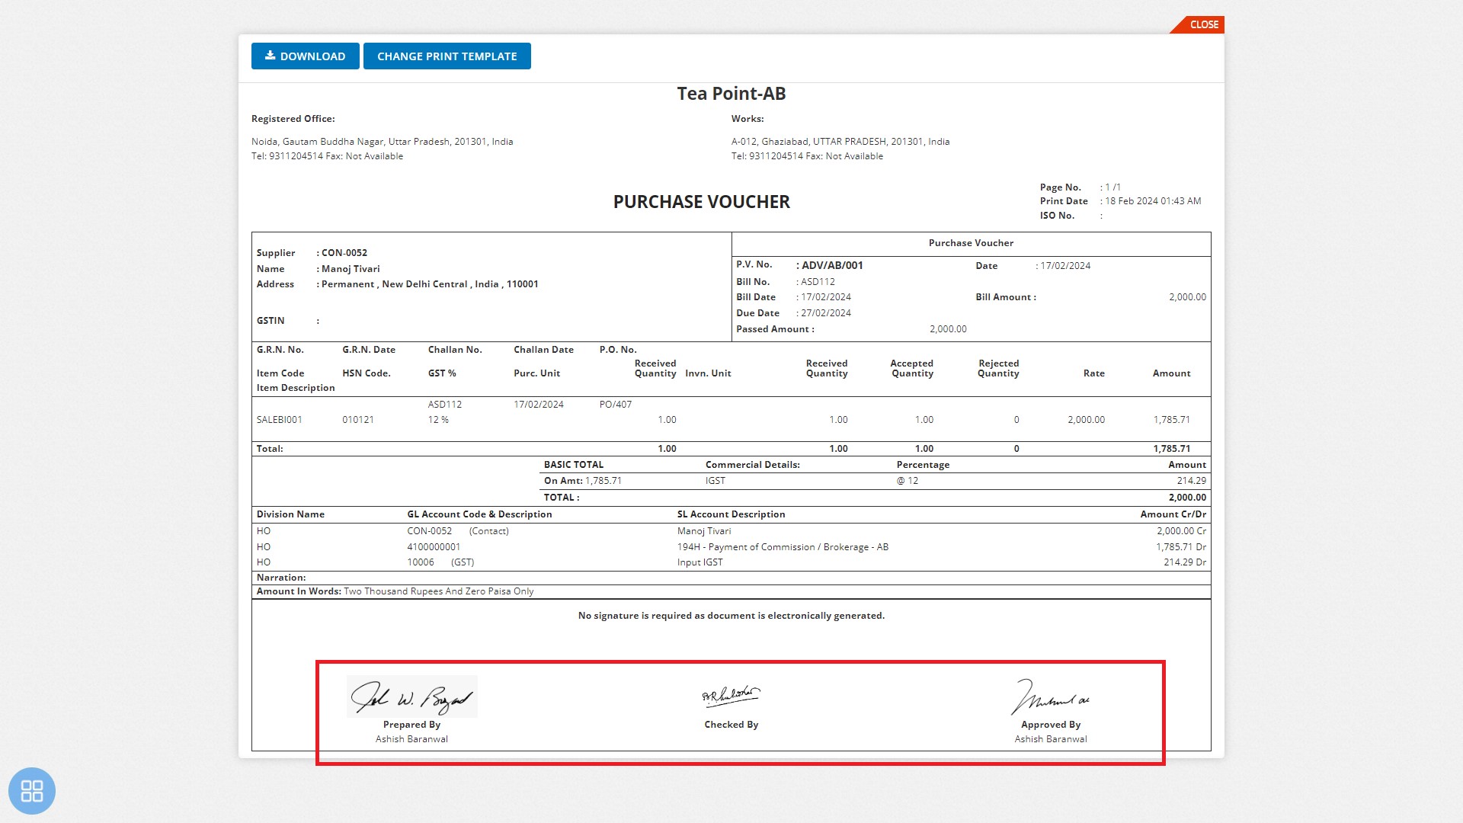Download the purchase voucher
The image size is (1463, 823).
tap(305, 56)
